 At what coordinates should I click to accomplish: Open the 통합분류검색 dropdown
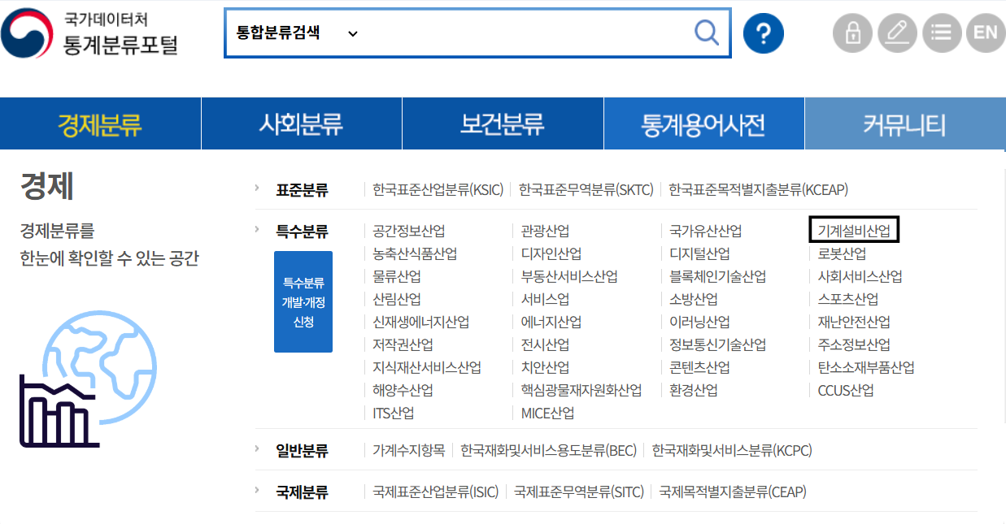coord(297,33)
